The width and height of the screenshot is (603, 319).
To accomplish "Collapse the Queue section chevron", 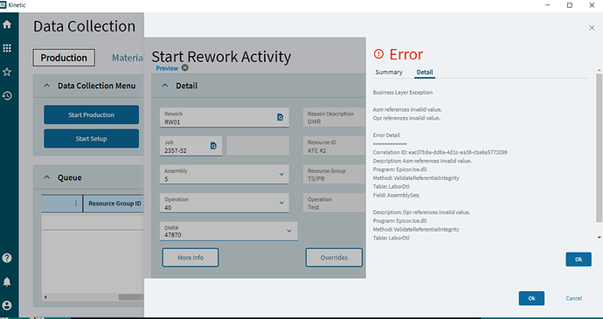I will coord(47,177).
